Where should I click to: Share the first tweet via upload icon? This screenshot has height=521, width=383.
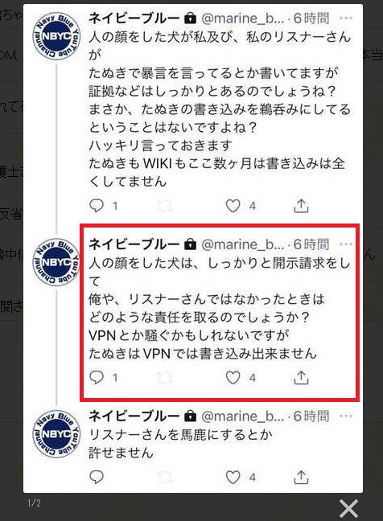tap(301, 206)
